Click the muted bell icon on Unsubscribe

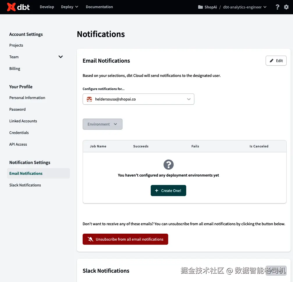click(x=90, y=239)
